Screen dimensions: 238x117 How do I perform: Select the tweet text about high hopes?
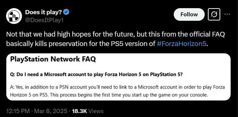click(x=116, y=39)
